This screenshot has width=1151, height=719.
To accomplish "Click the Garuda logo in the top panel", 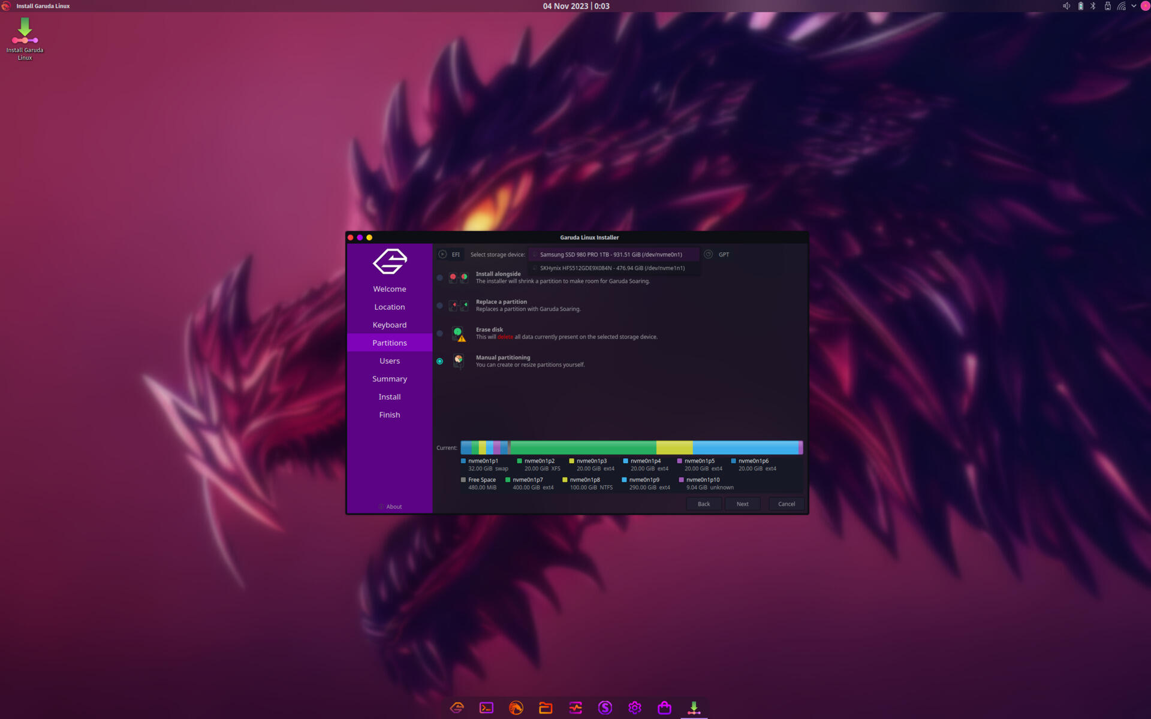I will click(6, 6).
